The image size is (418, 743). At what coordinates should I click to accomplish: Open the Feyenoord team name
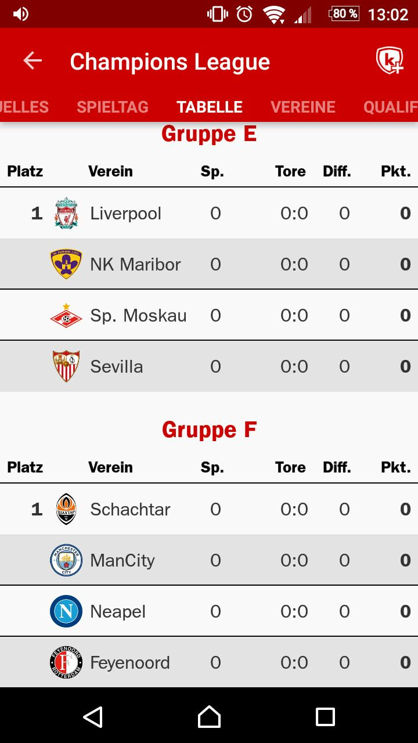pyautogui.click(x=130, y=663)
